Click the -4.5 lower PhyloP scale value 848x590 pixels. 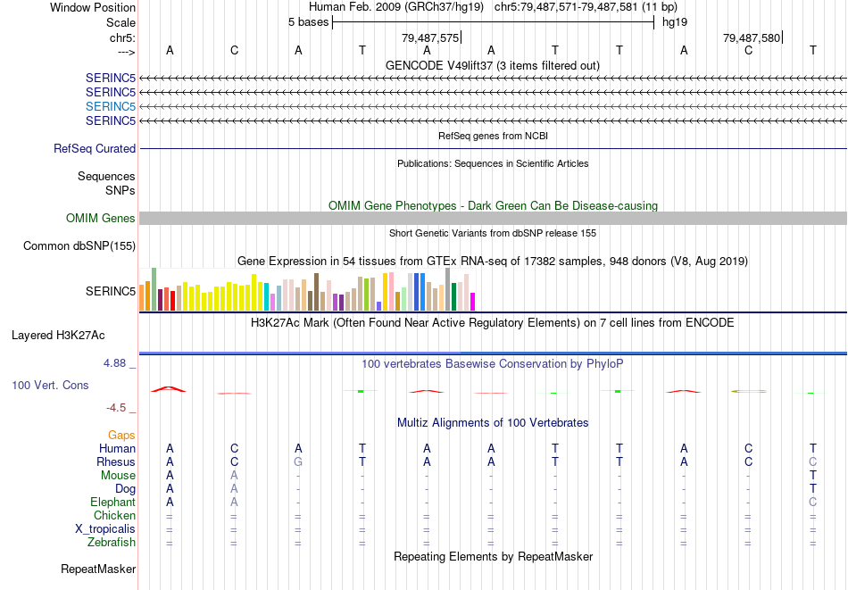(x=116, y=408)
